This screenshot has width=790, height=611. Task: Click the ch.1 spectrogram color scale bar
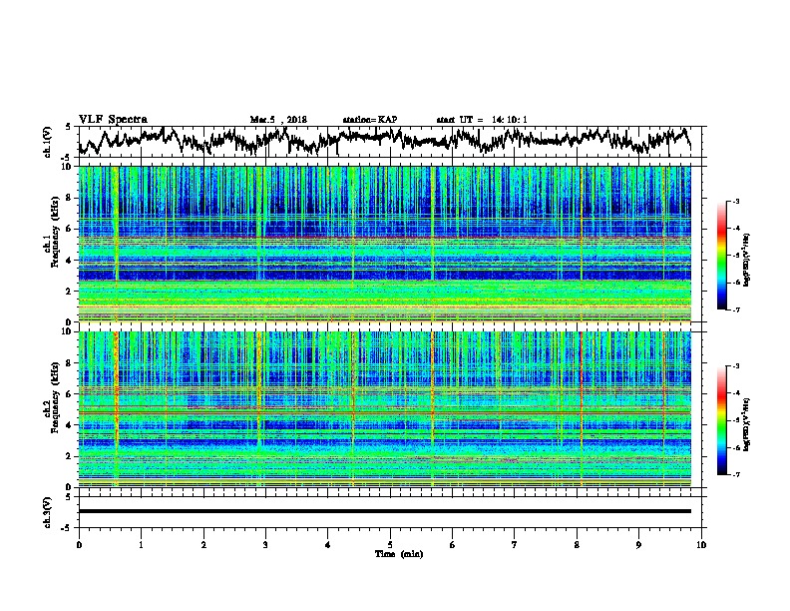pos(721,256)
